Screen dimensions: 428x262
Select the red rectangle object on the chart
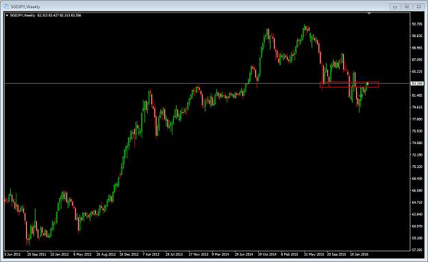349,85
